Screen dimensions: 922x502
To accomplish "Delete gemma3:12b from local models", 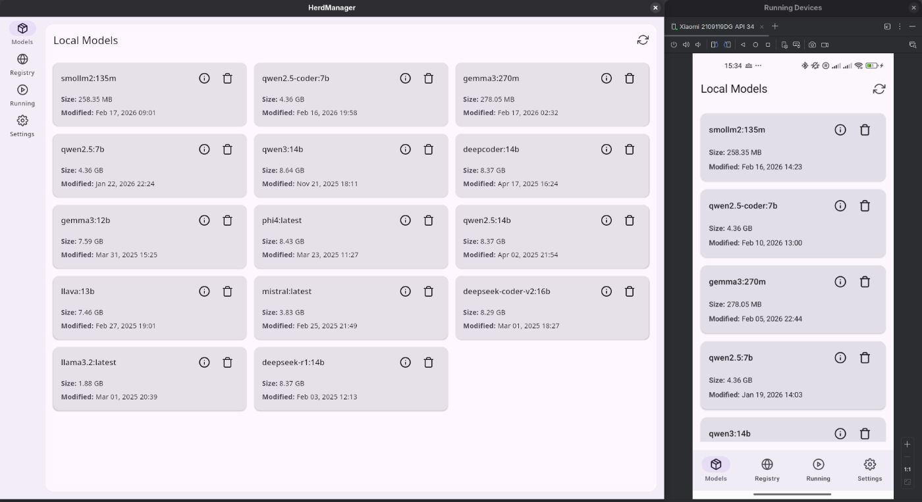I will (227, 220).
